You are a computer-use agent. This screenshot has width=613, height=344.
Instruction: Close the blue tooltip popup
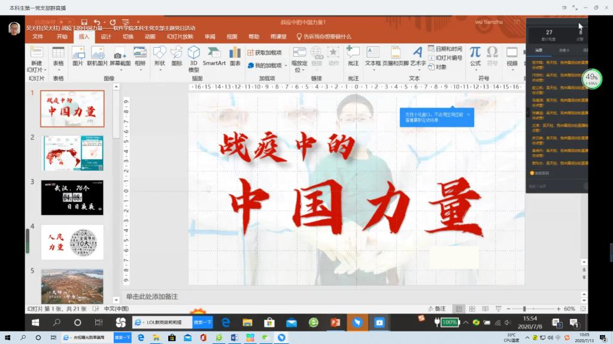[468, 114]
